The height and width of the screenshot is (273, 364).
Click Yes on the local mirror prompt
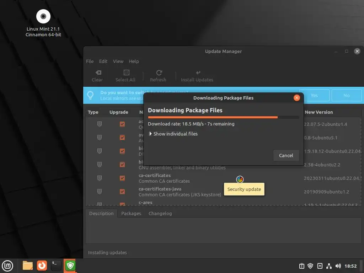[314, 95]
